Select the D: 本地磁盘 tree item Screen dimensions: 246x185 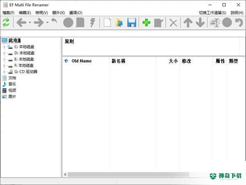click(x=24, y=53)
